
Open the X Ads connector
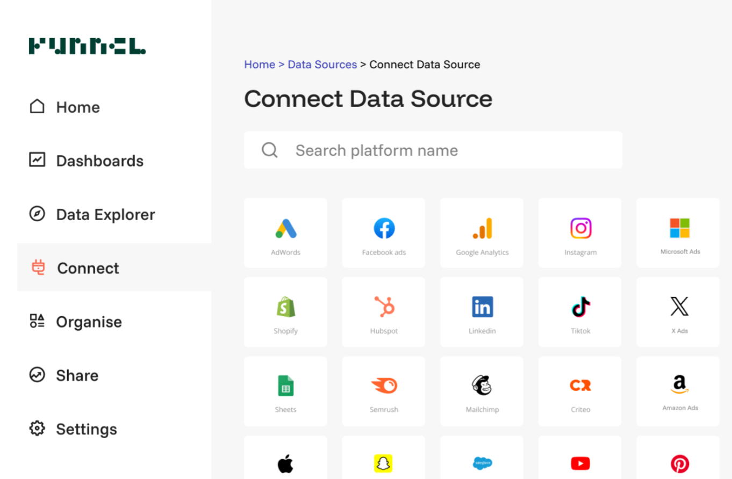(678, 311)
